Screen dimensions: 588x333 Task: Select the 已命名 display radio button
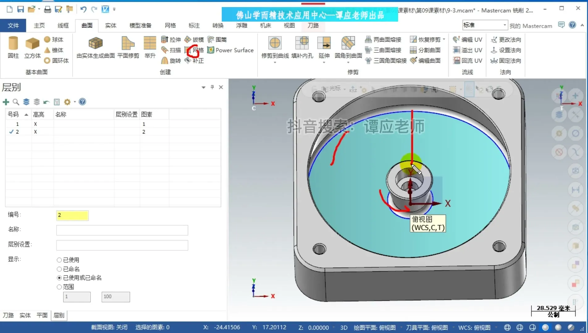coord(59,269)
